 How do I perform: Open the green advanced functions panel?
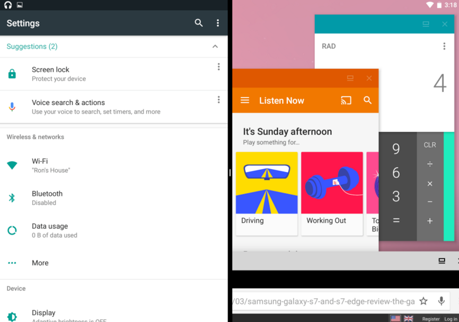[x=449, y=186]
